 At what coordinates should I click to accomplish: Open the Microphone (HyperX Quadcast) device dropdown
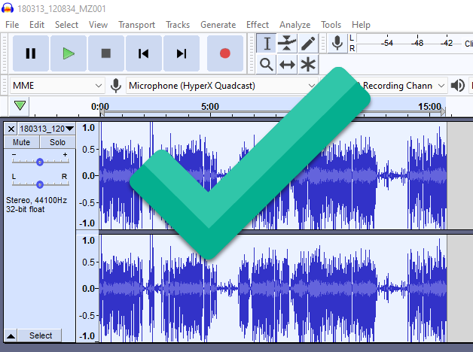click(222, 86)
